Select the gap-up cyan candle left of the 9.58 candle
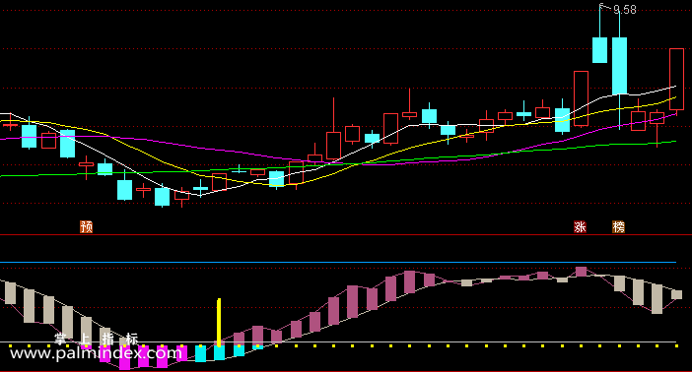The width and height of the screenshot is (692, 372). (599, 50)
